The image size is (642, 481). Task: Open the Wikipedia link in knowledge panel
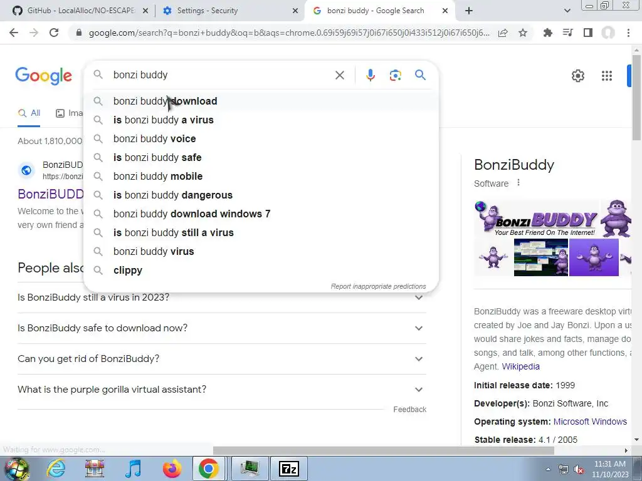pos(520,366)
